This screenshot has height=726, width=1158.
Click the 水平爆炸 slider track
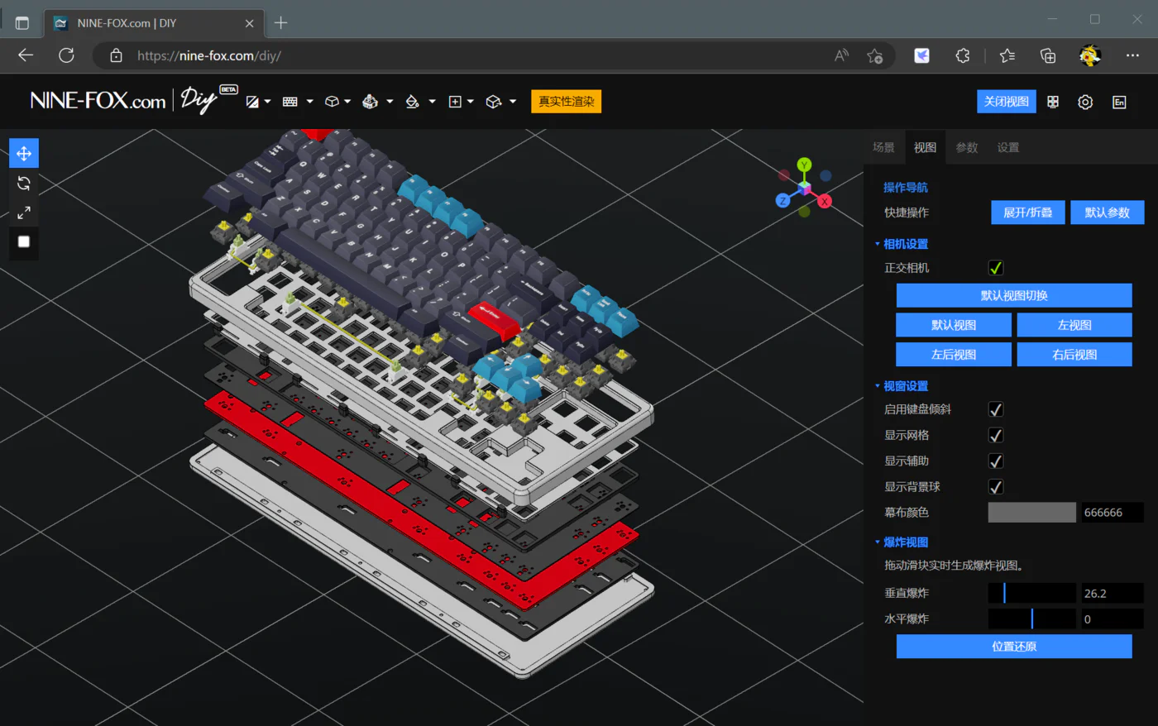[1032, 619]
